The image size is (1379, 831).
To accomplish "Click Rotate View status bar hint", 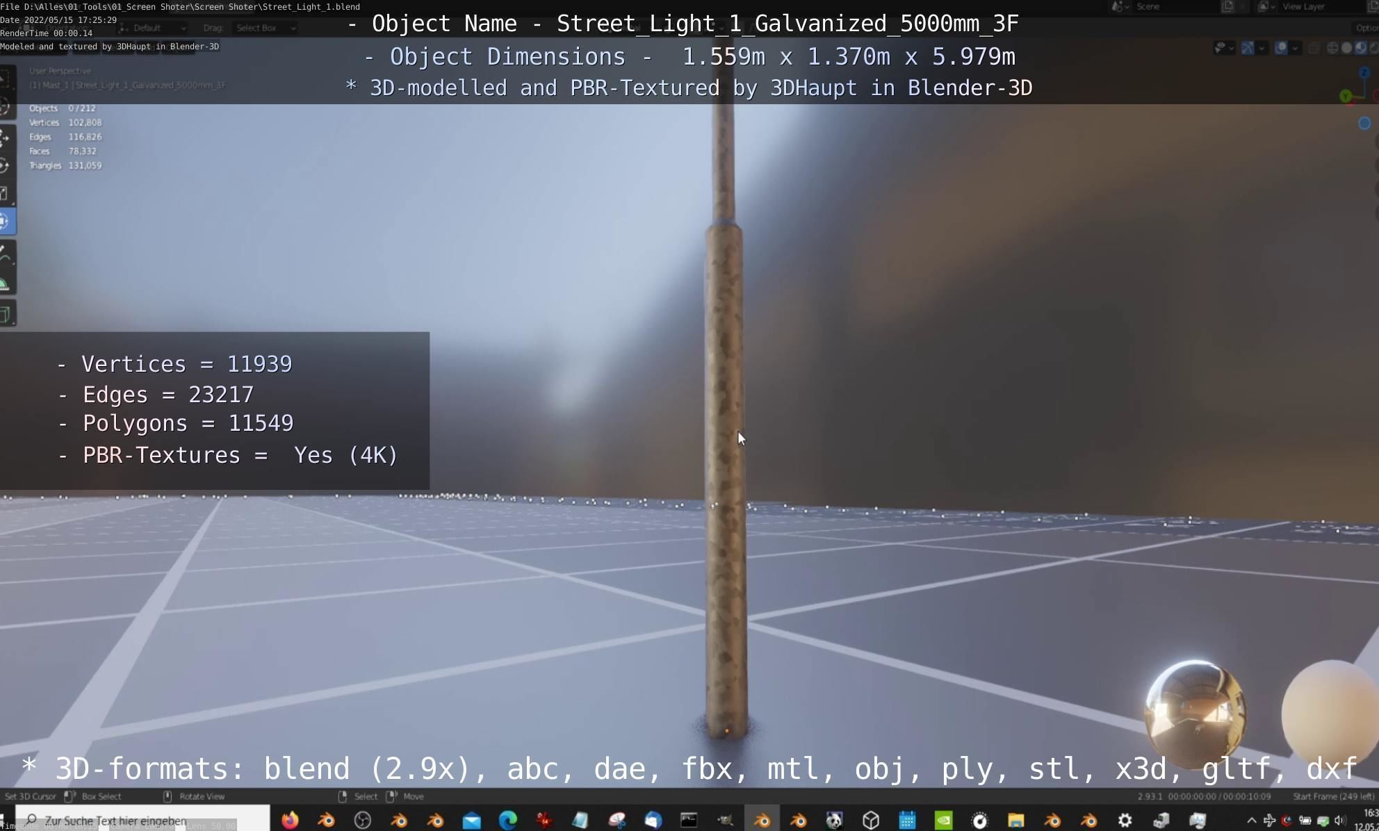I will click(202, 796).
